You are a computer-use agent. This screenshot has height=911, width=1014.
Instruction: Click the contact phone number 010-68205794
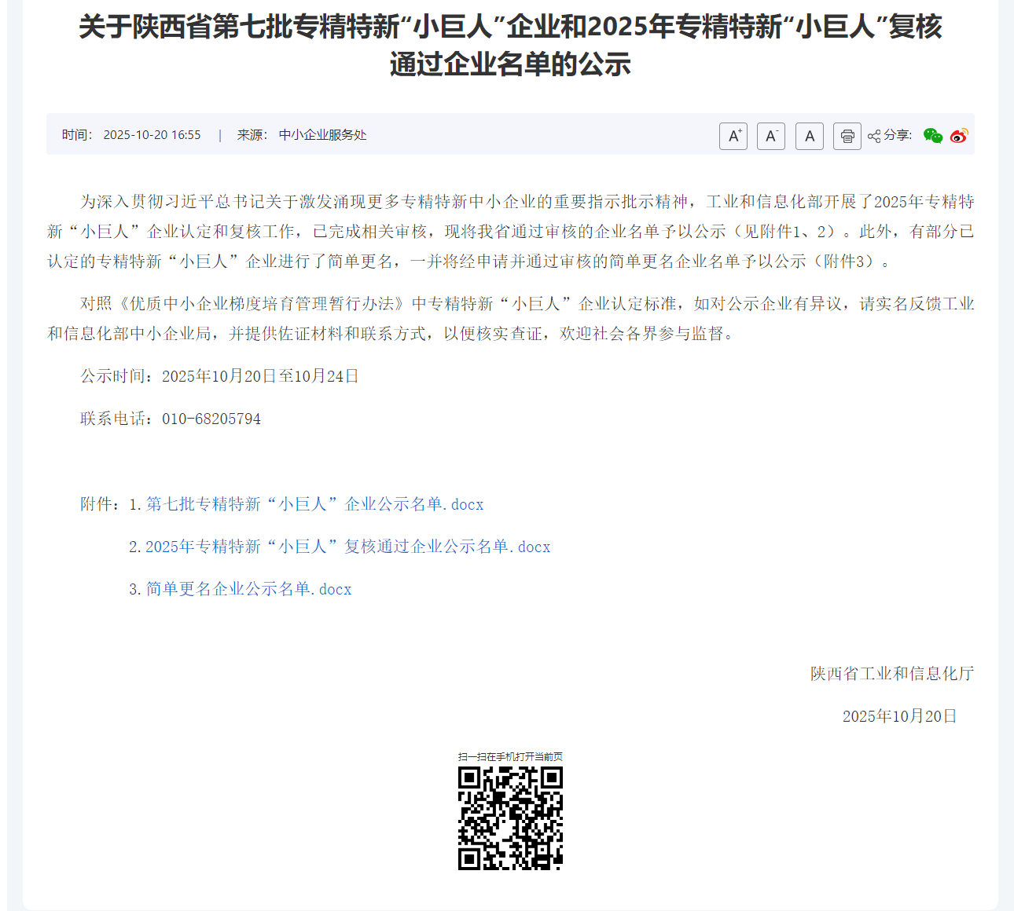pyautogui.click(x=211, y=419)
